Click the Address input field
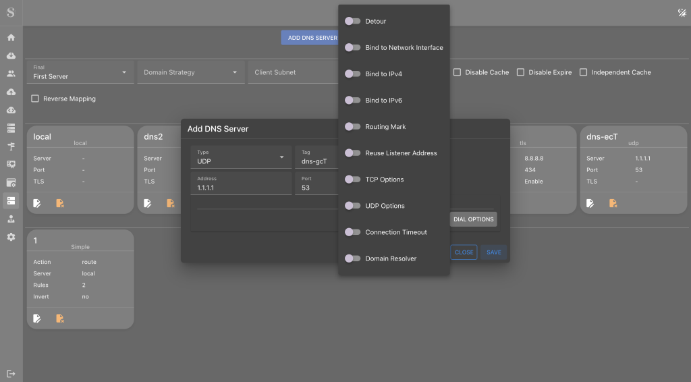Image resolution: width=691 pixels, height=382 pixels. pos(241,184)
